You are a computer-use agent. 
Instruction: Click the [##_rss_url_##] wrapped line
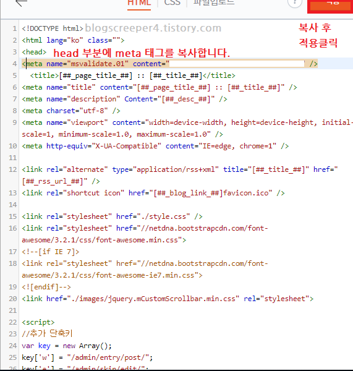[x=61, y=181]
